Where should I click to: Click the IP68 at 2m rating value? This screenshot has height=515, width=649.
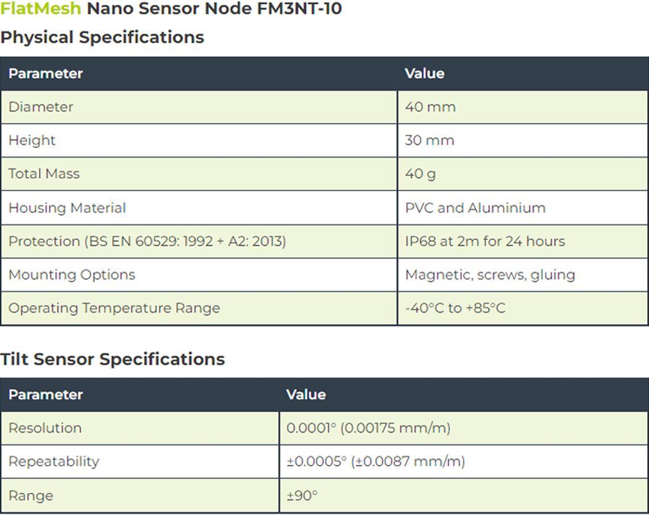click(485, 241)
